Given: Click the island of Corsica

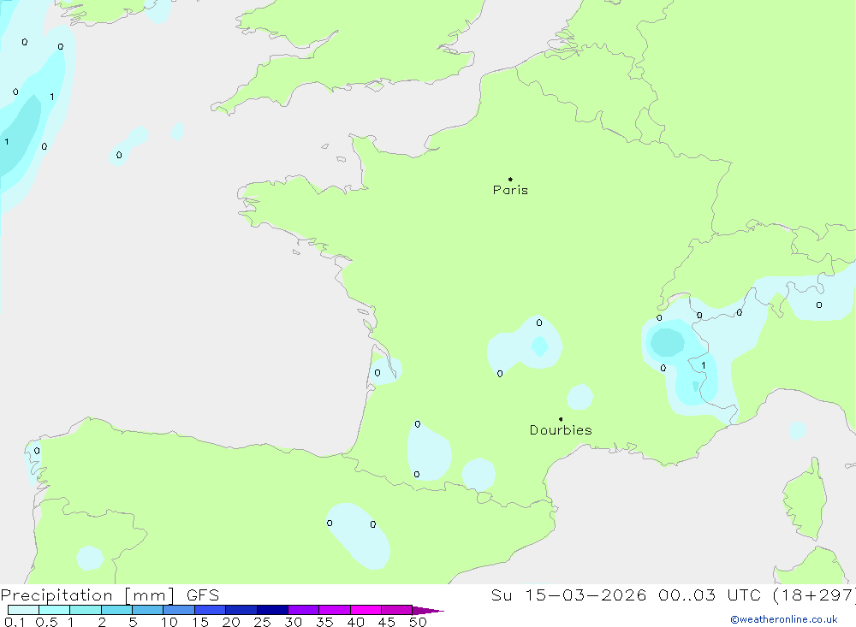Looking at the screenshot, I should tap(805, 500).
